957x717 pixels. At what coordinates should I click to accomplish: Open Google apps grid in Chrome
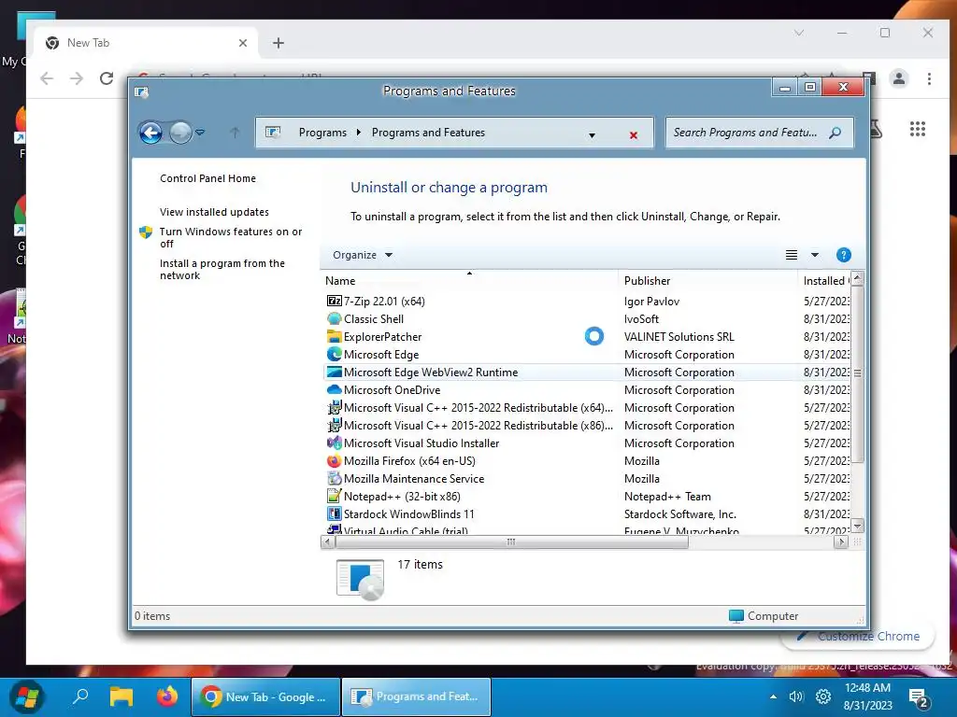pyautogui.click(x=918, y=129)
